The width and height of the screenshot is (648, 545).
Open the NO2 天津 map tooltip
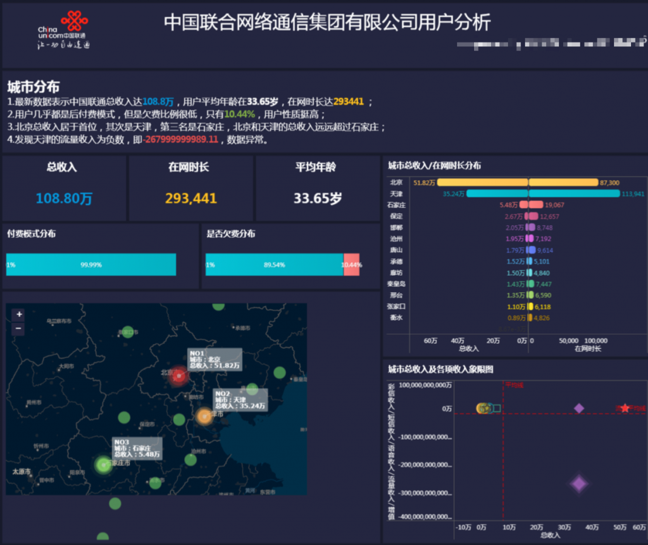click(x=240, y=400)
